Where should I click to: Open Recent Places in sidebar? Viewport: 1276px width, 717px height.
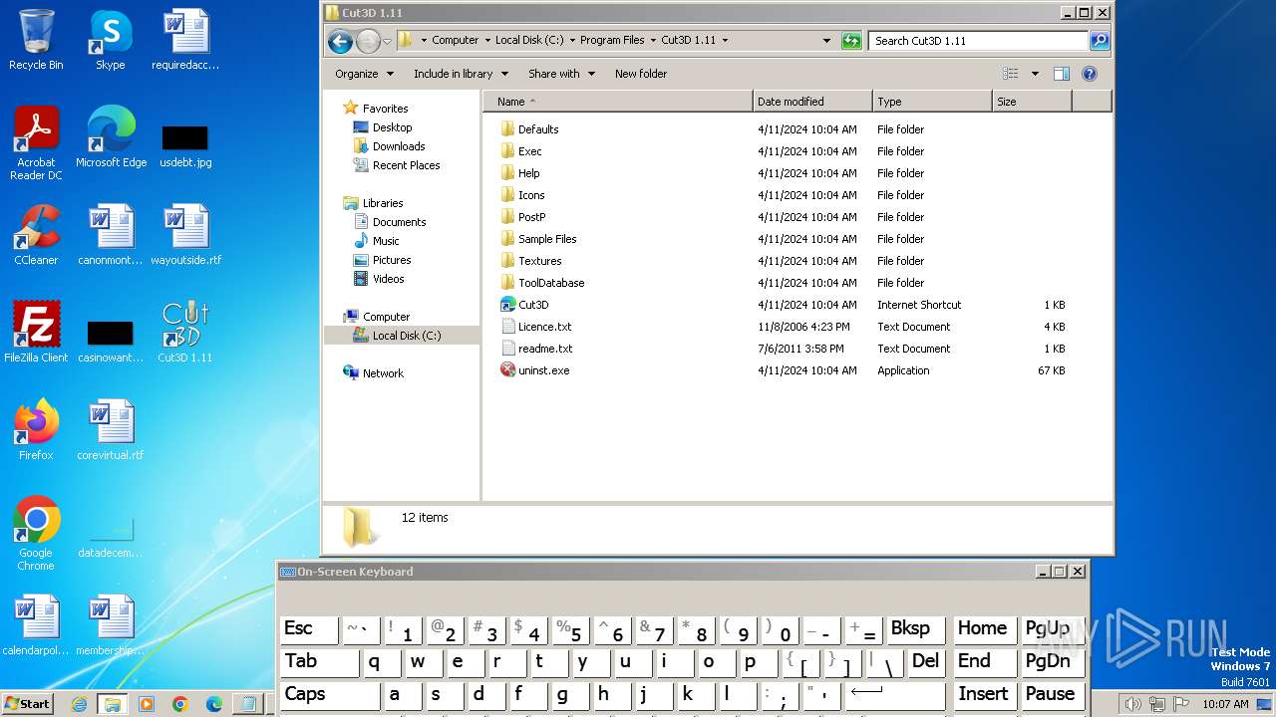coord(397,165)
